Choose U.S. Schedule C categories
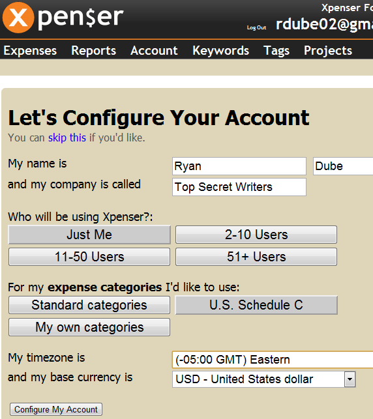 256,305
